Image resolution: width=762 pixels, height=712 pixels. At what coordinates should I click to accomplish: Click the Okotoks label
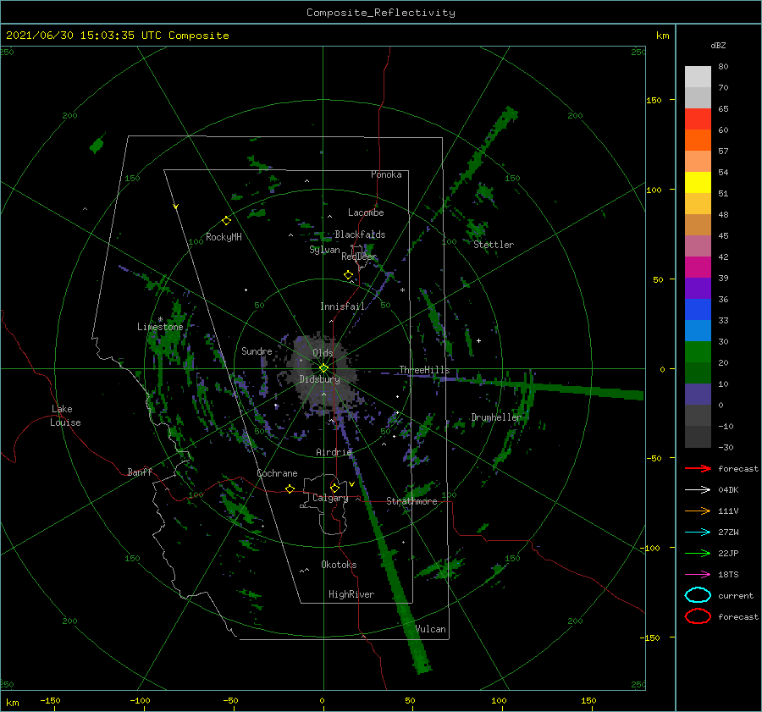pyautogui.click(x=339, y=564)
